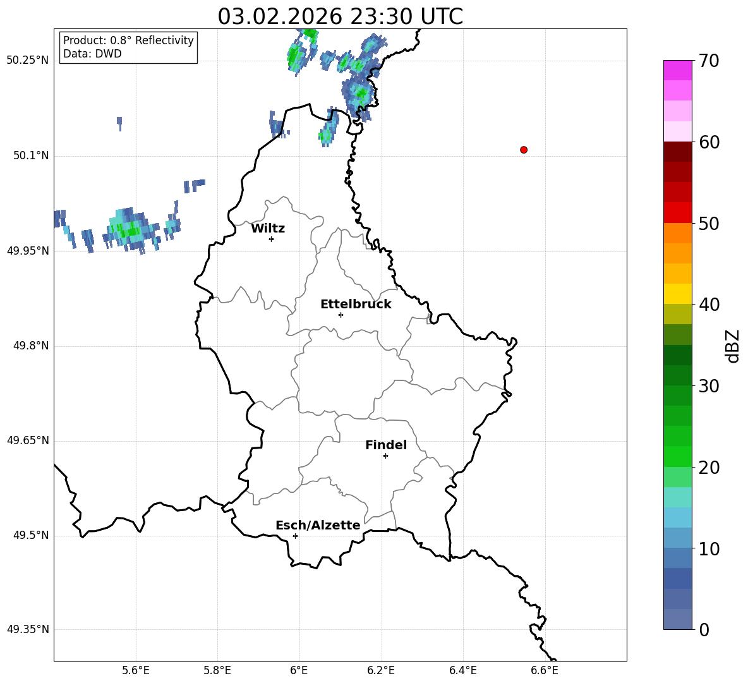Click the title '03.02.2026 23:30 UTC'

340,17
